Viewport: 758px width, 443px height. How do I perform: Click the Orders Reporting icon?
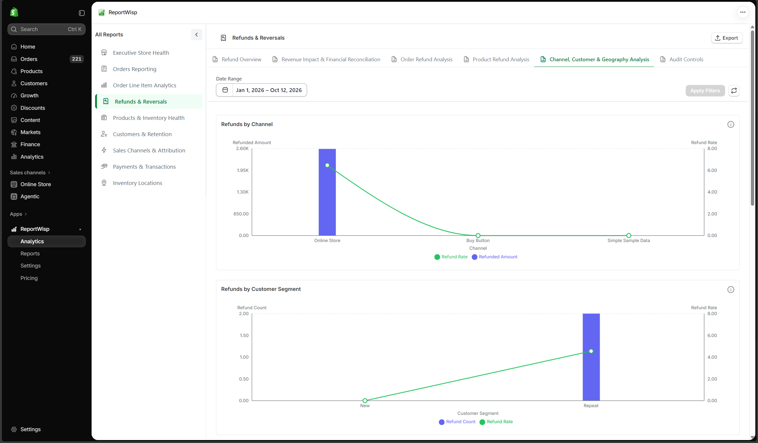[x=104, y=69]
